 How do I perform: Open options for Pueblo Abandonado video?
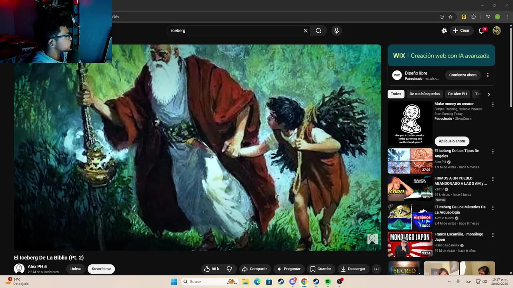[x=493, y=179]
